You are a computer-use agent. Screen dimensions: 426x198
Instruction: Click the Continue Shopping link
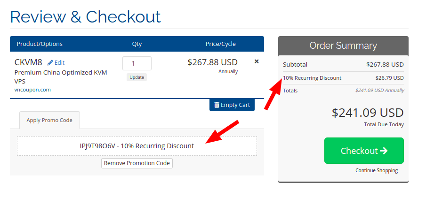(377, 170)
